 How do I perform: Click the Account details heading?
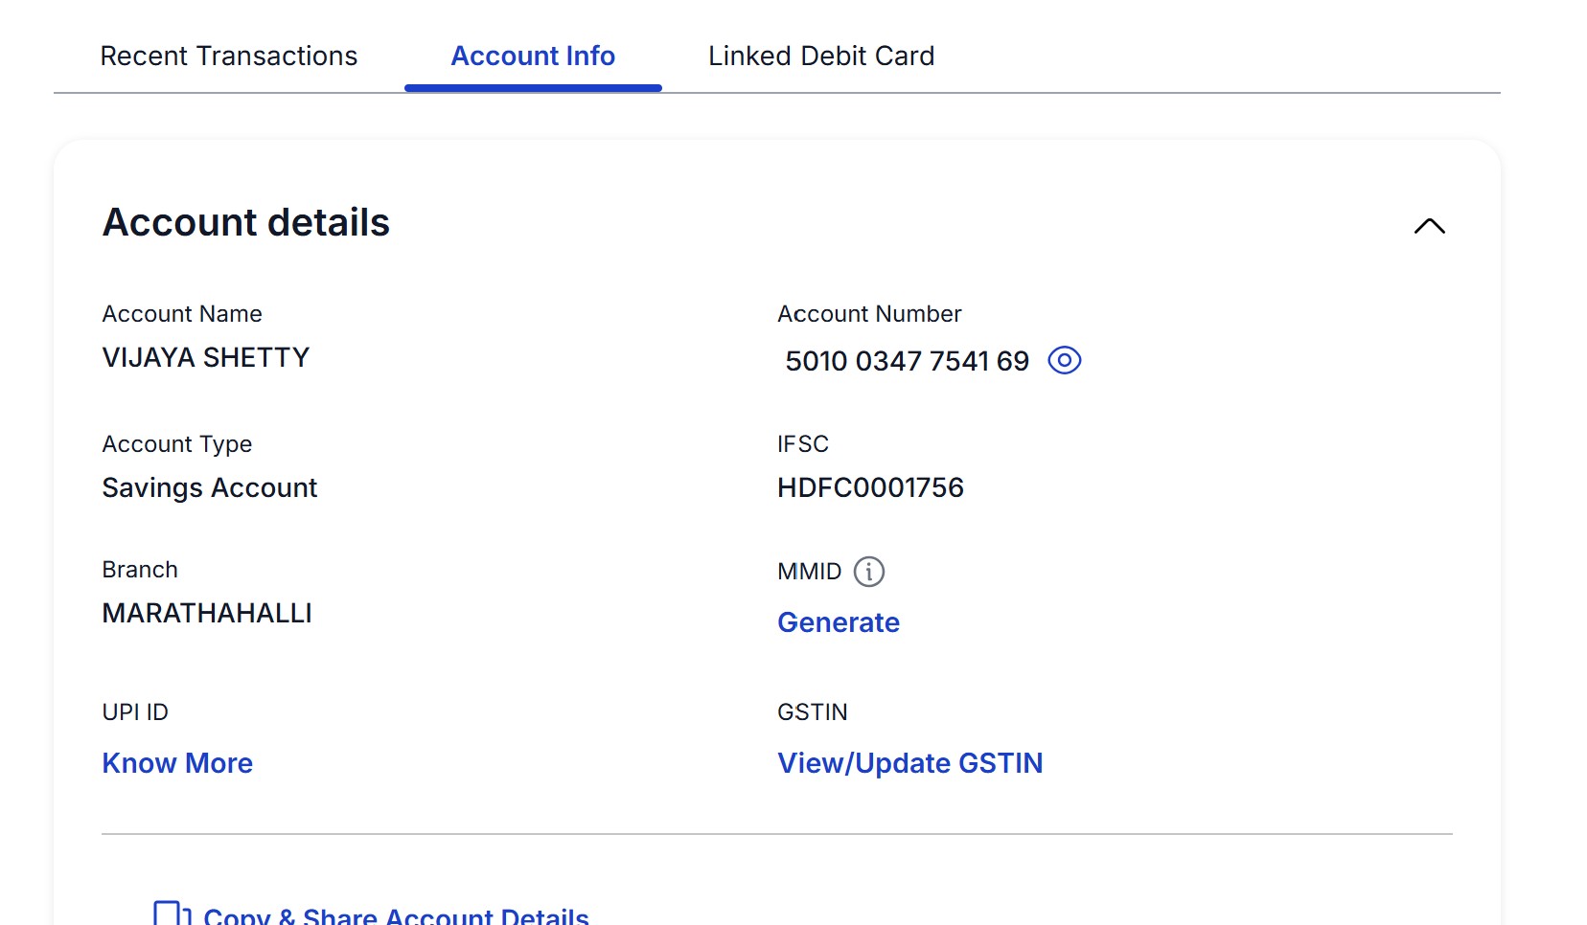(x=246, y=222)
